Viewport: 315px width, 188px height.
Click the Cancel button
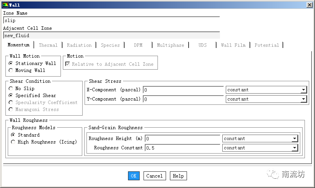coord(154,176)
